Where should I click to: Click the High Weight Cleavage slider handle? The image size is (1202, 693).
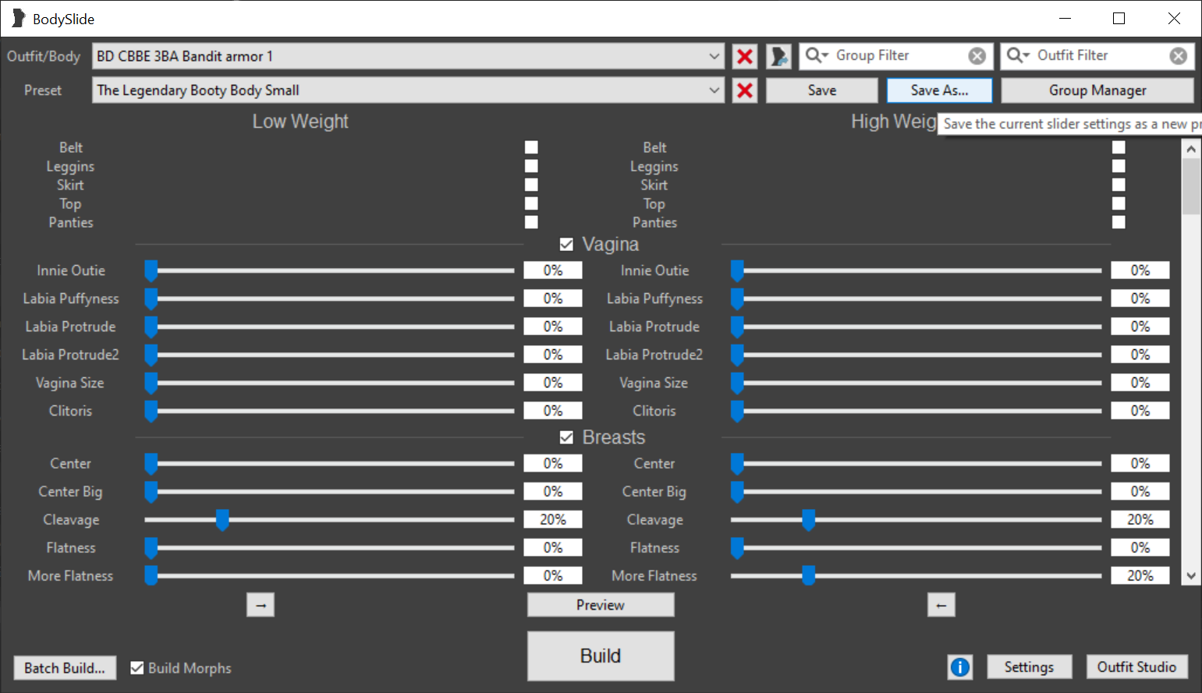tap(809, 520)
